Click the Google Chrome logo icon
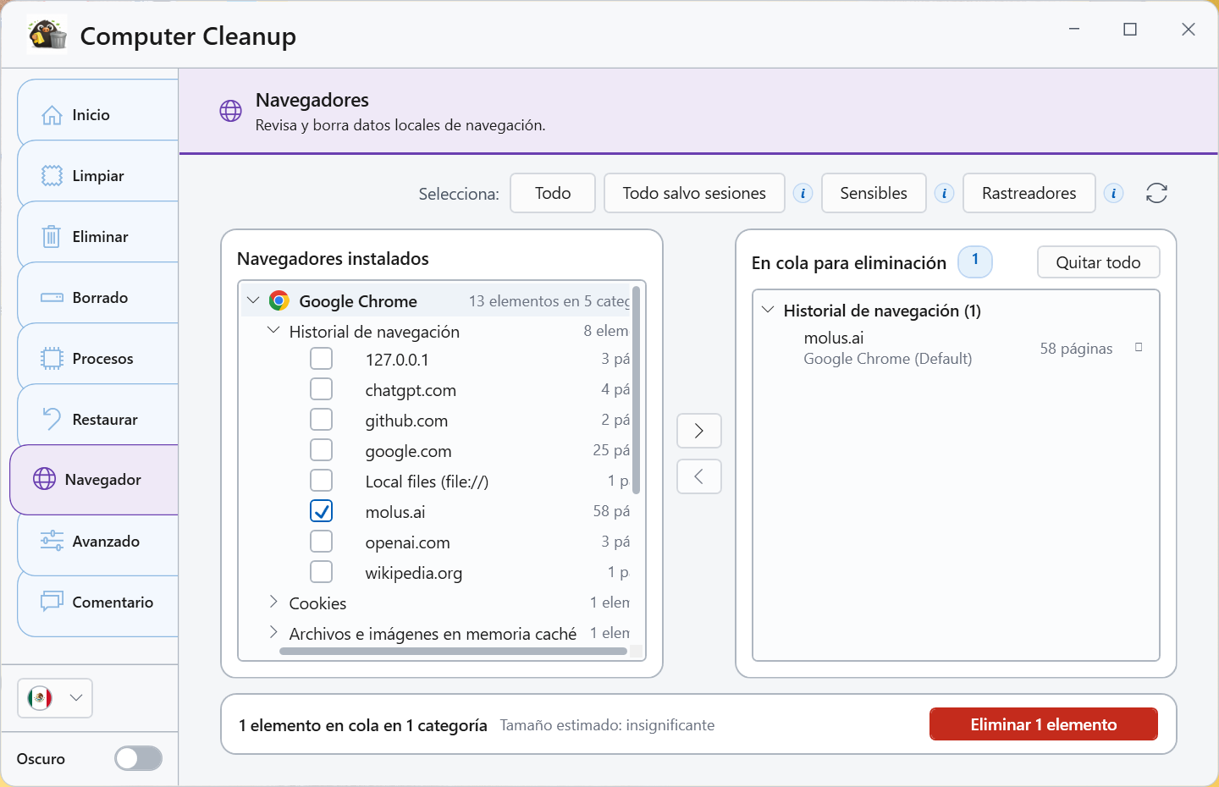Image resolution: width=1219 pixels, height=787 pixels. 279,300
